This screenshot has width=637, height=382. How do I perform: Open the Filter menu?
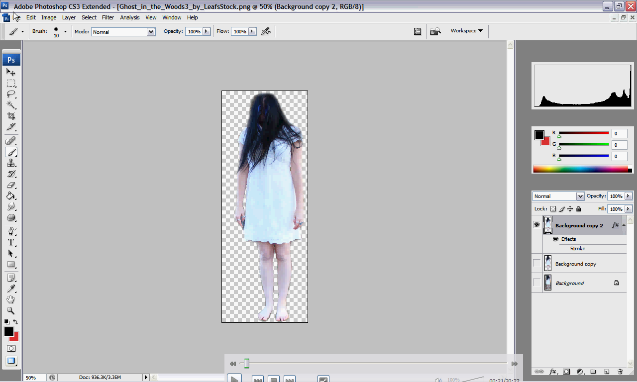click(x=108, y=17)
